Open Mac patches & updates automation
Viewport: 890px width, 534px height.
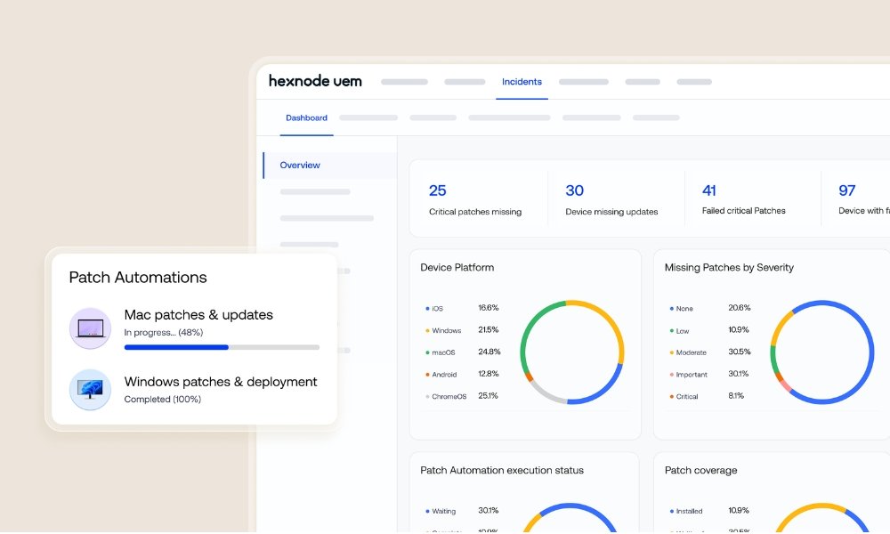click(x=198, y=315)
